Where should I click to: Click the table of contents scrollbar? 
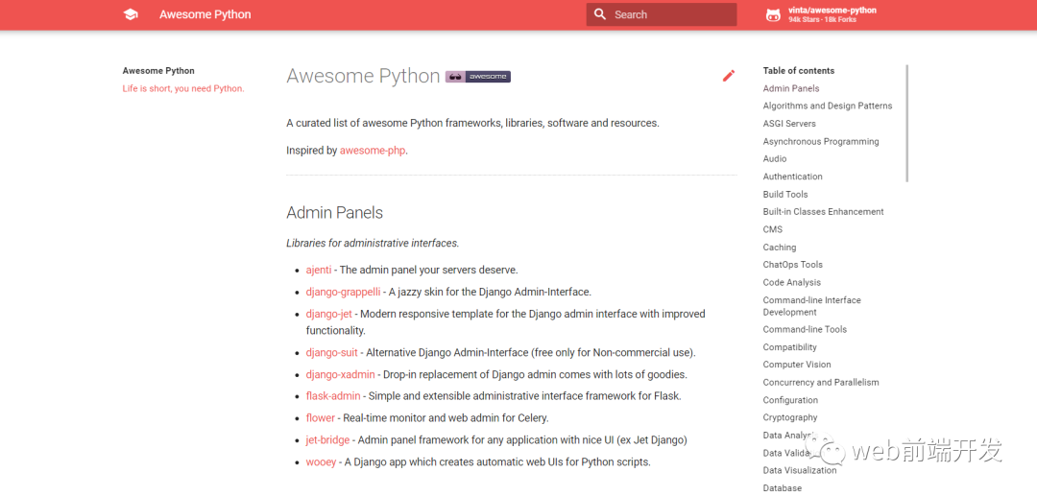coord(907,123)
